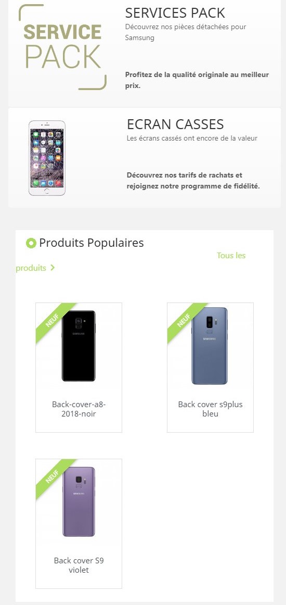
Task: Click Les écrans cassés ont encore subtitle
Action: (x=192, y=138)
